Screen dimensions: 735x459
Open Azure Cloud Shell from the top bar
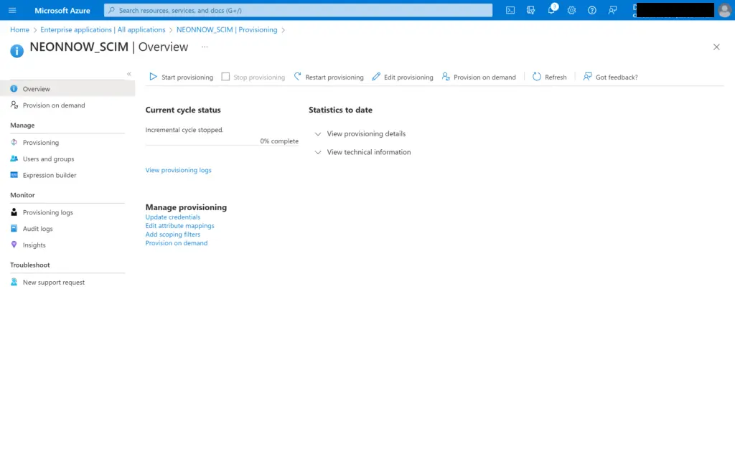pyautogui.click(x=510, y=10)
